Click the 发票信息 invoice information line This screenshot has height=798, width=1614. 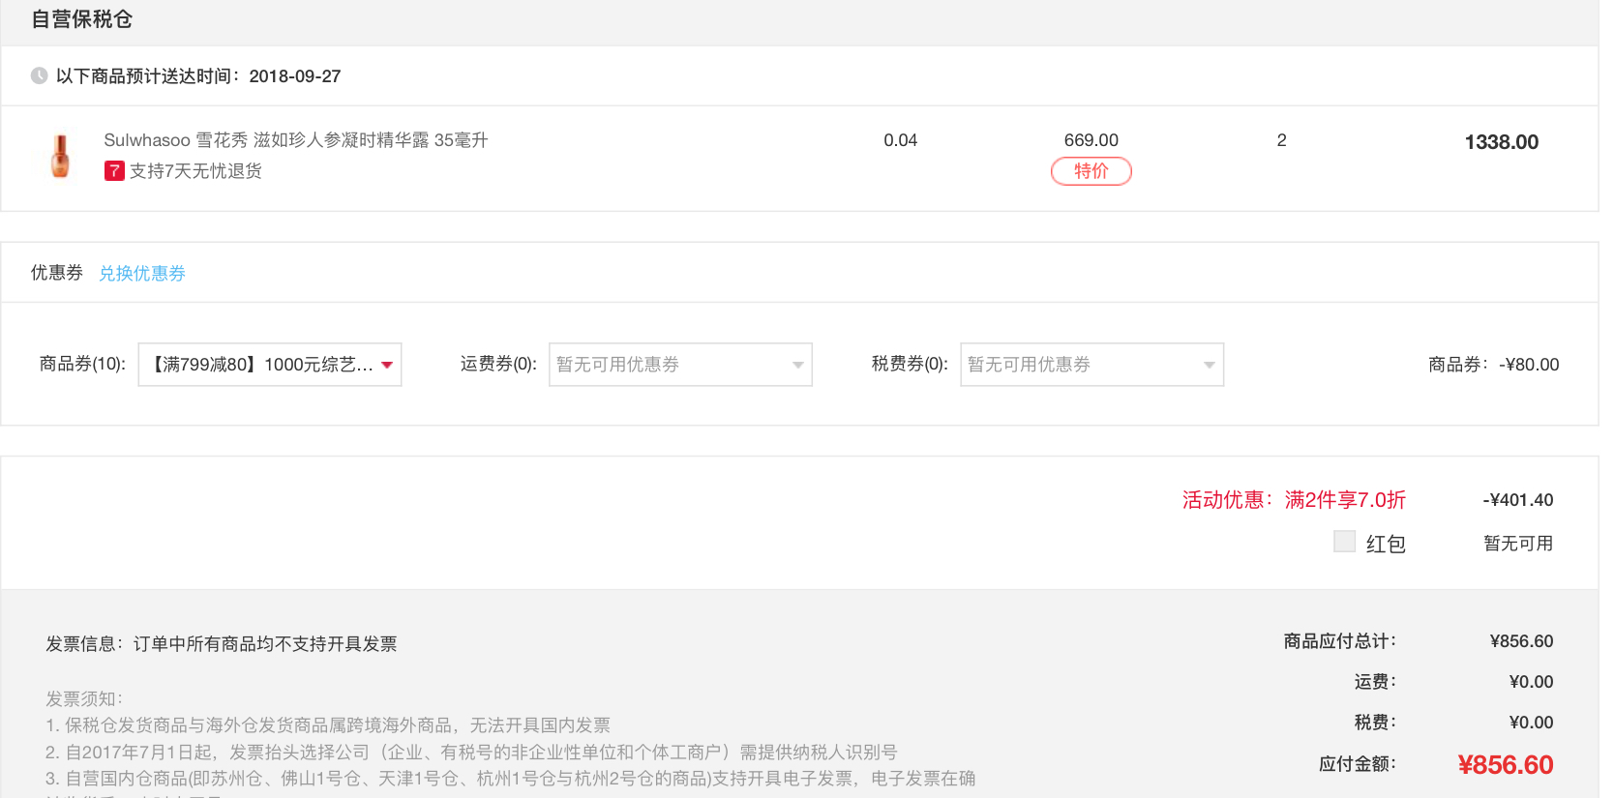(x=222, y=644)
